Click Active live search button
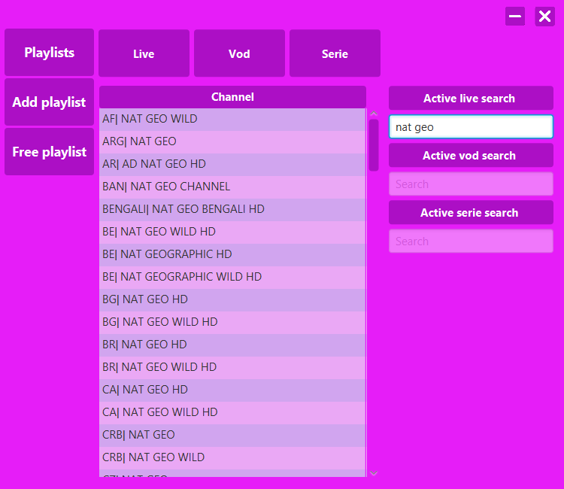The height and width of the screenshot is (489, 564). tap(471, 98)
